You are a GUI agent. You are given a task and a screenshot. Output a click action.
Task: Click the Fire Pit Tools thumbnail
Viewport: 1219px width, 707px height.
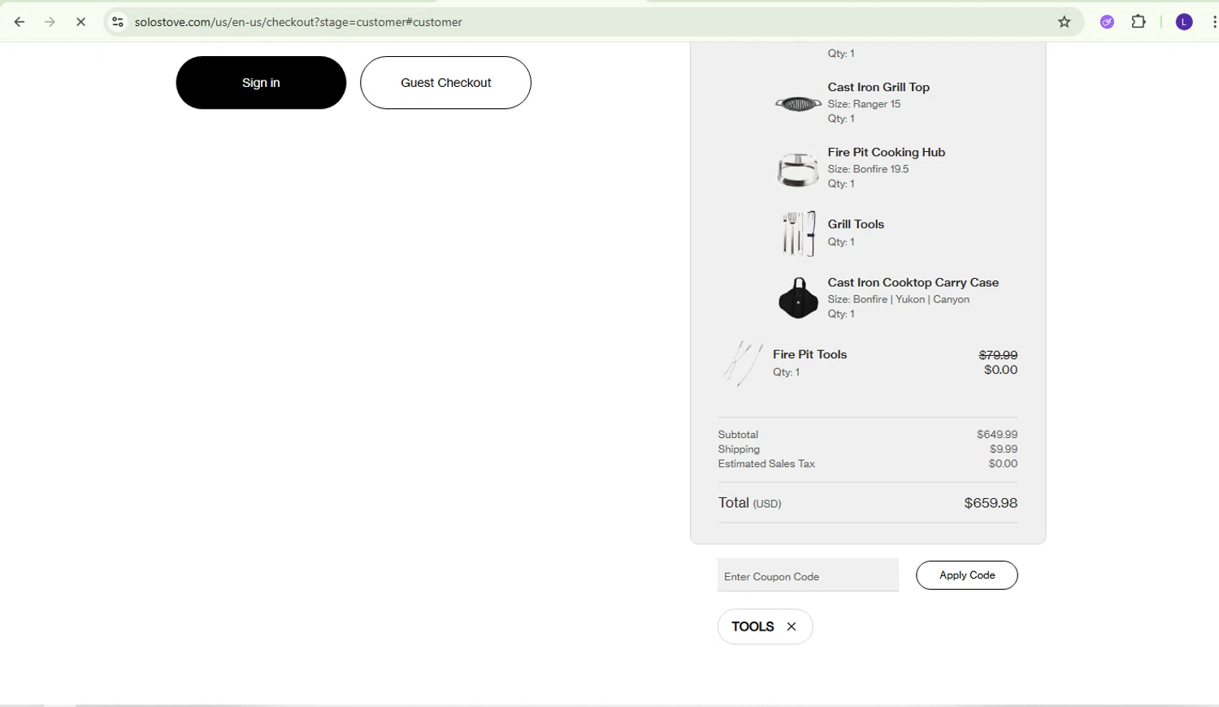tap(743, 363)
